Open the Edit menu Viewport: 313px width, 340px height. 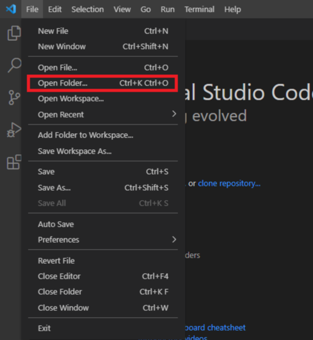click(x=55, y=9)
